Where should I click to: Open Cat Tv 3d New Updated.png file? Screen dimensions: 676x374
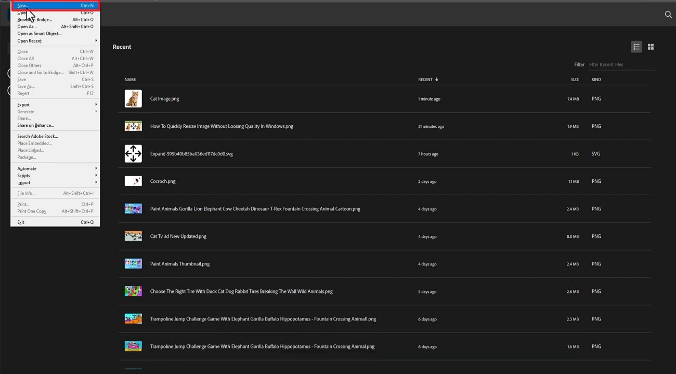point(178,236)
